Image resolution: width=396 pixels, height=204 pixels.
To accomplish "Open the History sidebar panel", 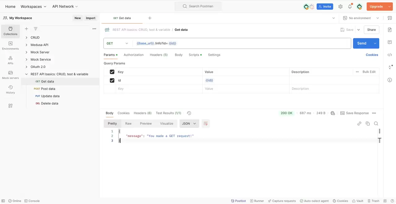I will (10, 90).
